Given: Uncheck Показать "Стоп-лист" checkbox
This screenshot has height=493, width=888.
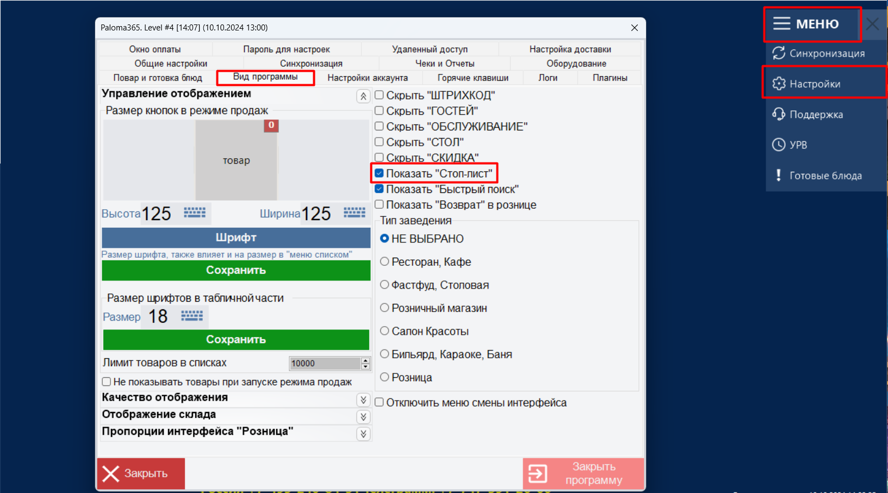Looking at the screenshot, I should pyautogui.click(x=380, y=173).
